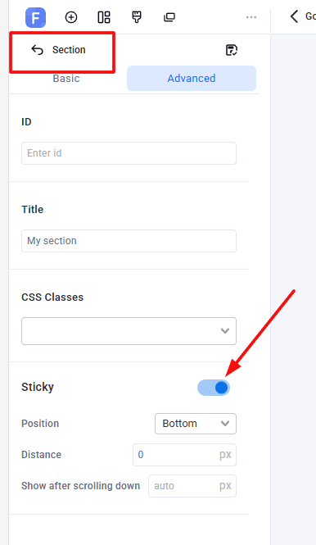316x545 pixels.
Task: Open the Position dropdown showing Bottom
Action: click(196, 424)
